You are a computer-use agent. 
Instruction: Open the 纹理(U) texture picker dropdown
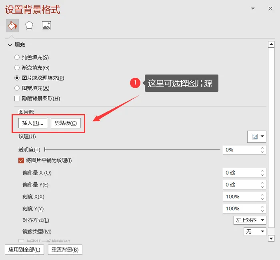pos(257,137)
